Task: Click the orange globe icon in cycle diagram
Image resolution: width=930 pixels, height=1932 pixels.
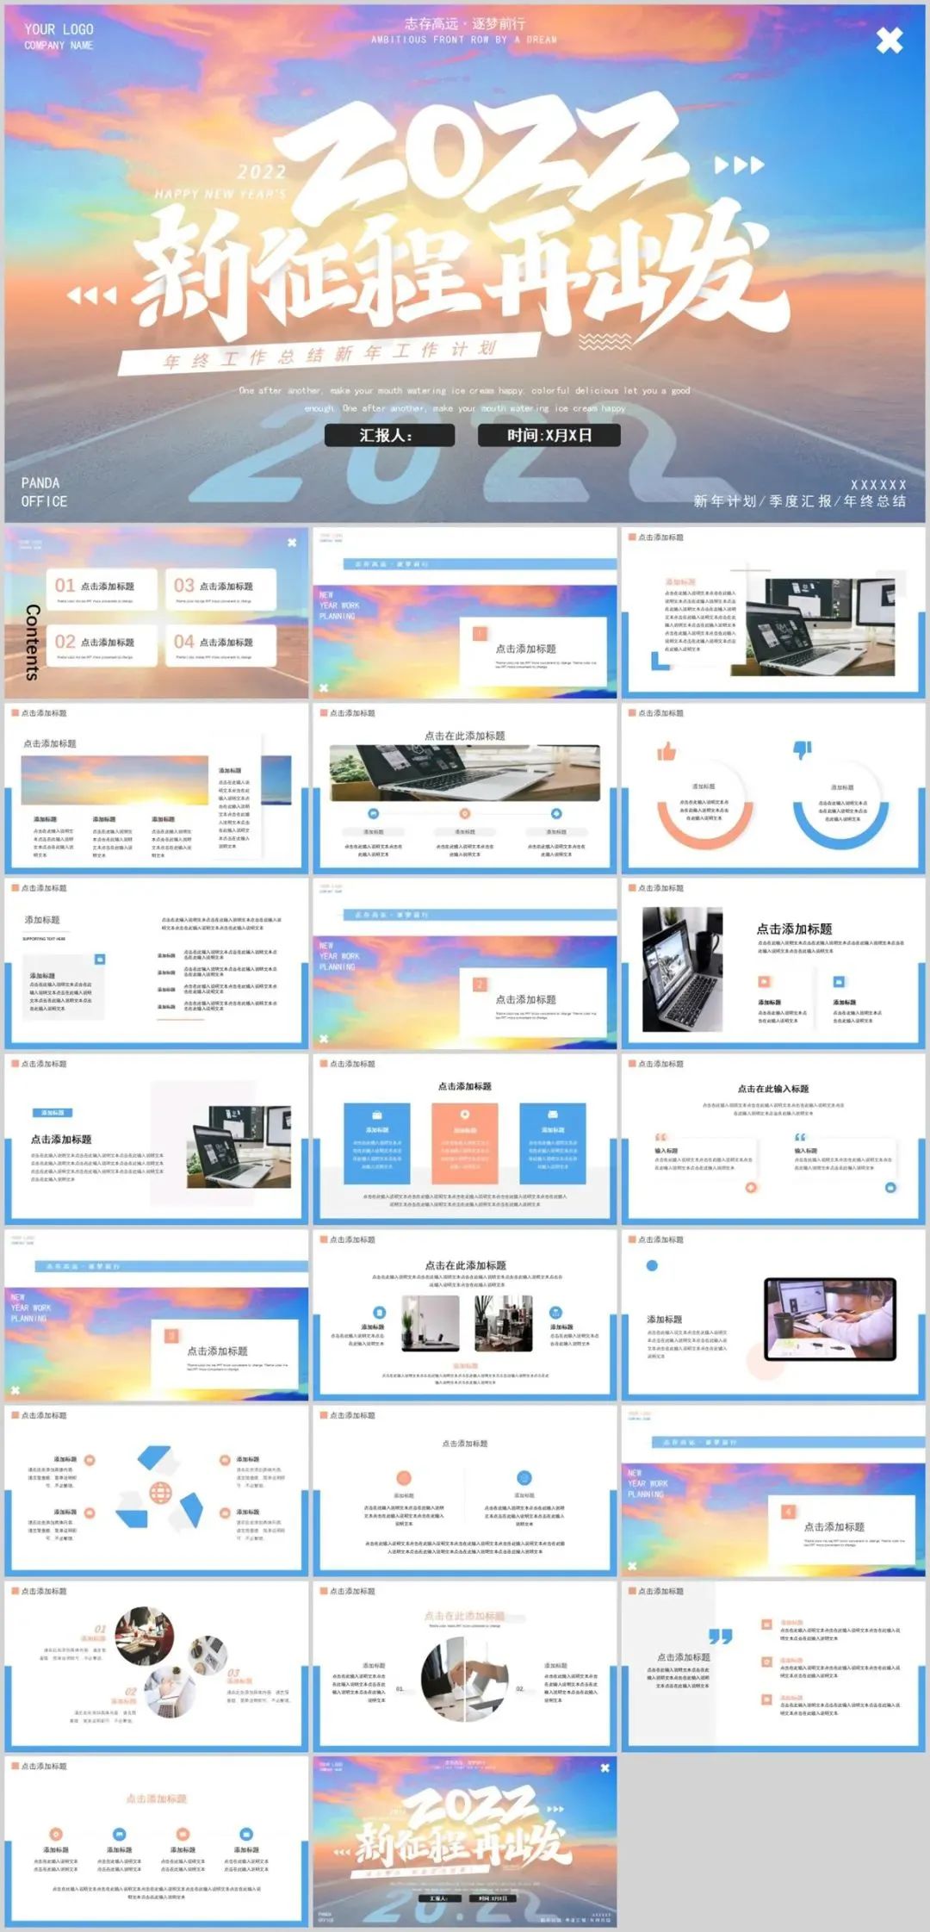Action: pyautogui.click(x=160, y=1491)
